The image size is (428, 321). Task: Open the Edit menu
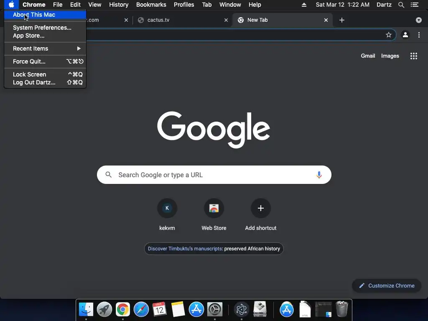coord(75,5)
